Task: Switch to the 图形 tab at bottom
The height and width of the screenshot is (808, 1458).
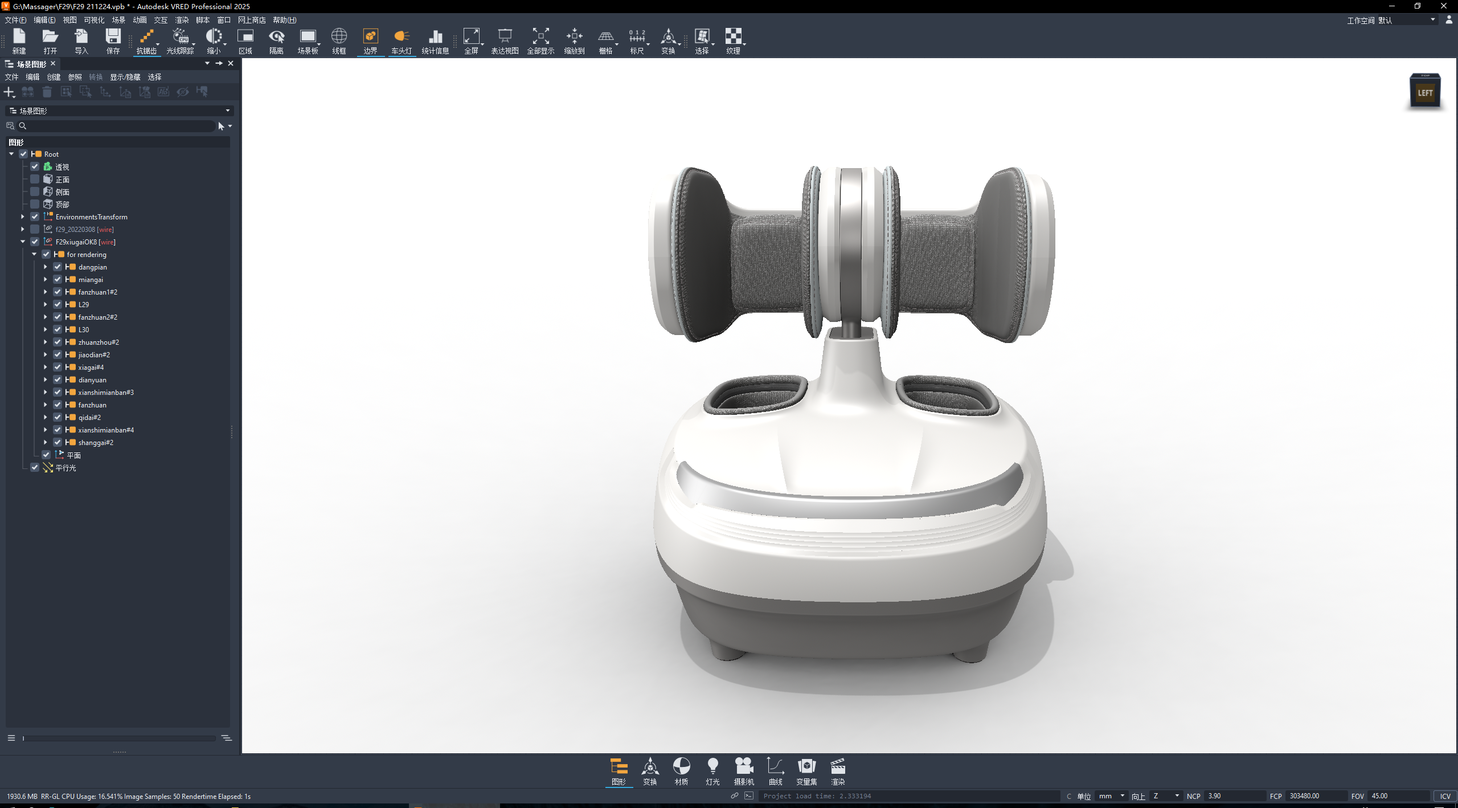Action: point(619,771)
